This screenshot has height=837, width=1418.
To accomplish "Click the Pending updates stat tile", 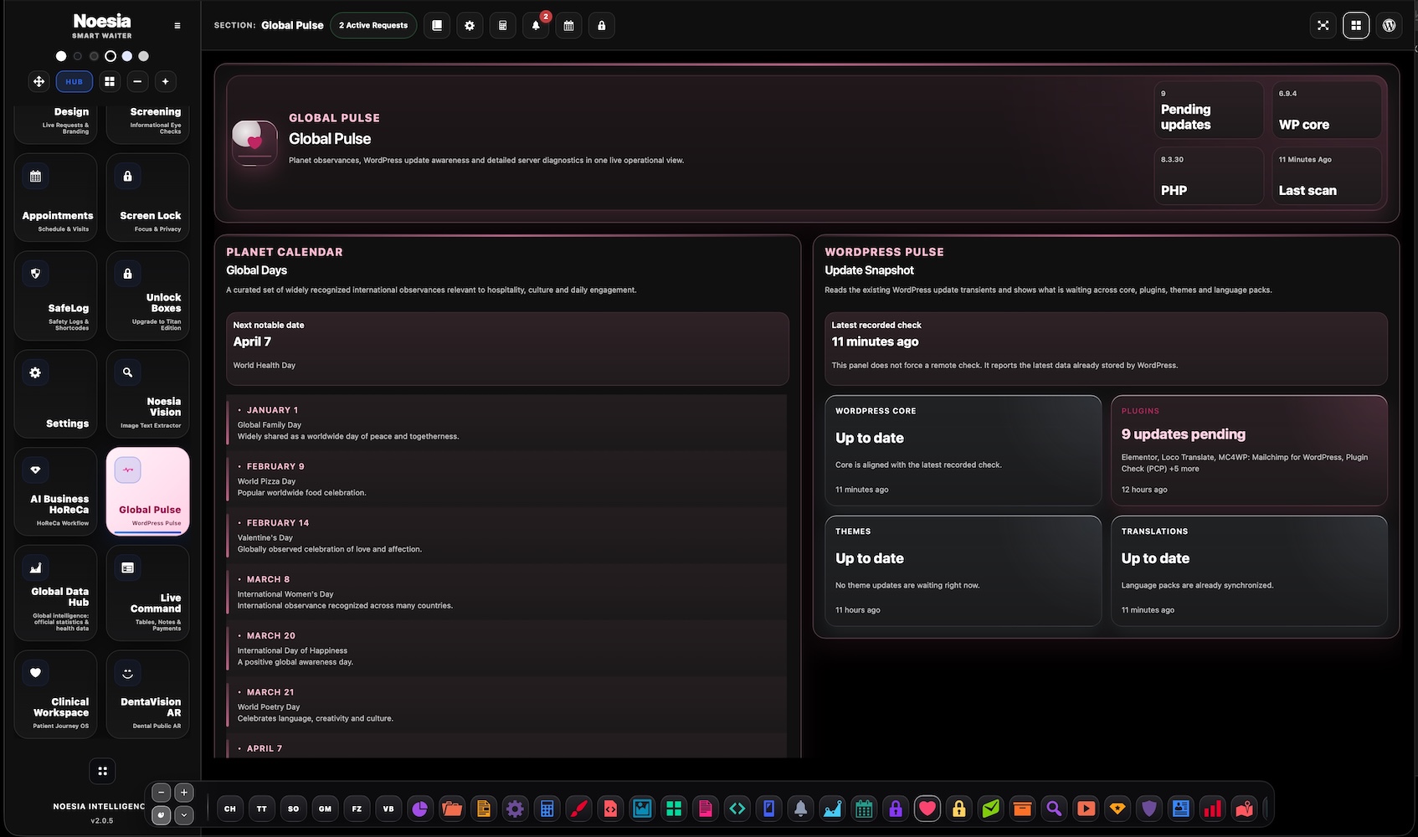I will (x=1209, y=110).
